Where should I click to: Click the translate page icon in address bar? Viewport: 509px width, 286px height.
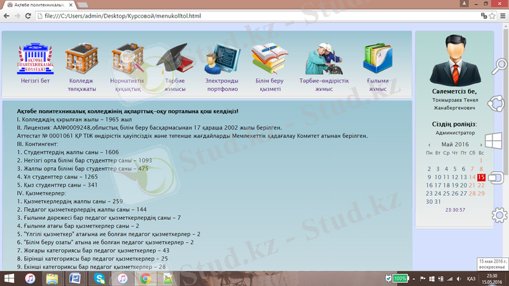pyautogui.click(x=484, y=16)
